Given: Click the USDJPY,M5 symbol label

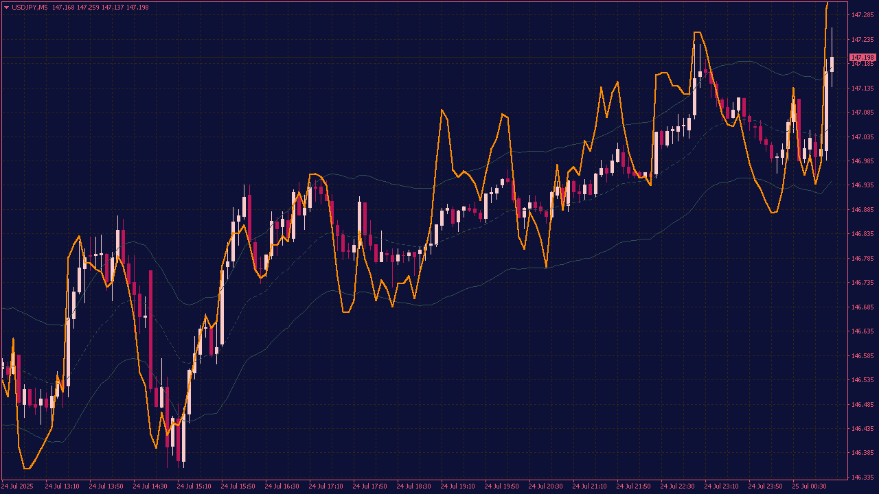Looking at the screenshot, I should 30,8.
